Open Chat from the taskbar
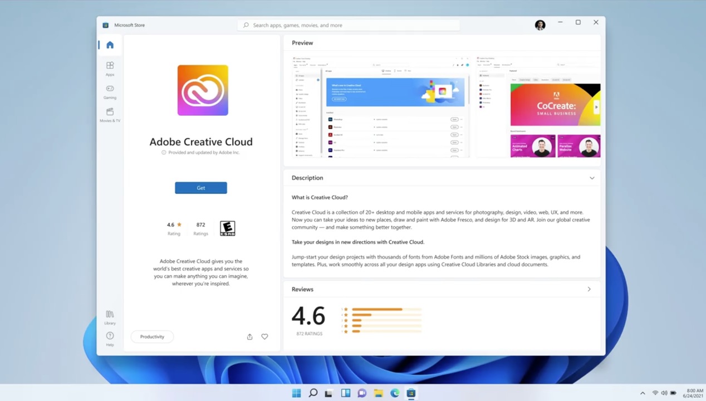Image resolution: width=706 pixels, height=401 pixels. (362, 393)
